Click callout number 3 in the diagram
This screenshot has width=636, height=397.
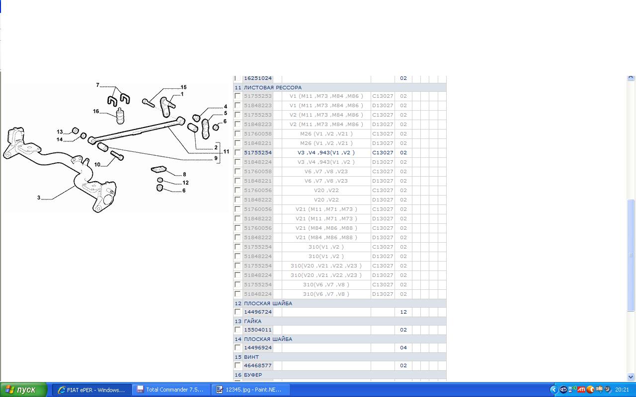coord(39,198)
